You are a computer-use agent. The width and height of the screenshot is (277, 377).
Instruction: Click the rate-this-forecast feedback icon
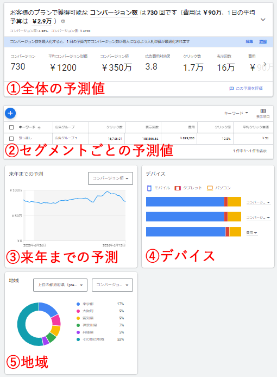tap(231, 89)
